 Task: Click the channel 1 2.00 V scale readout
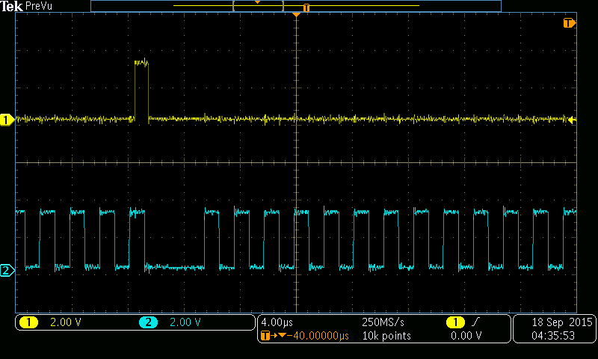[66, 322]
